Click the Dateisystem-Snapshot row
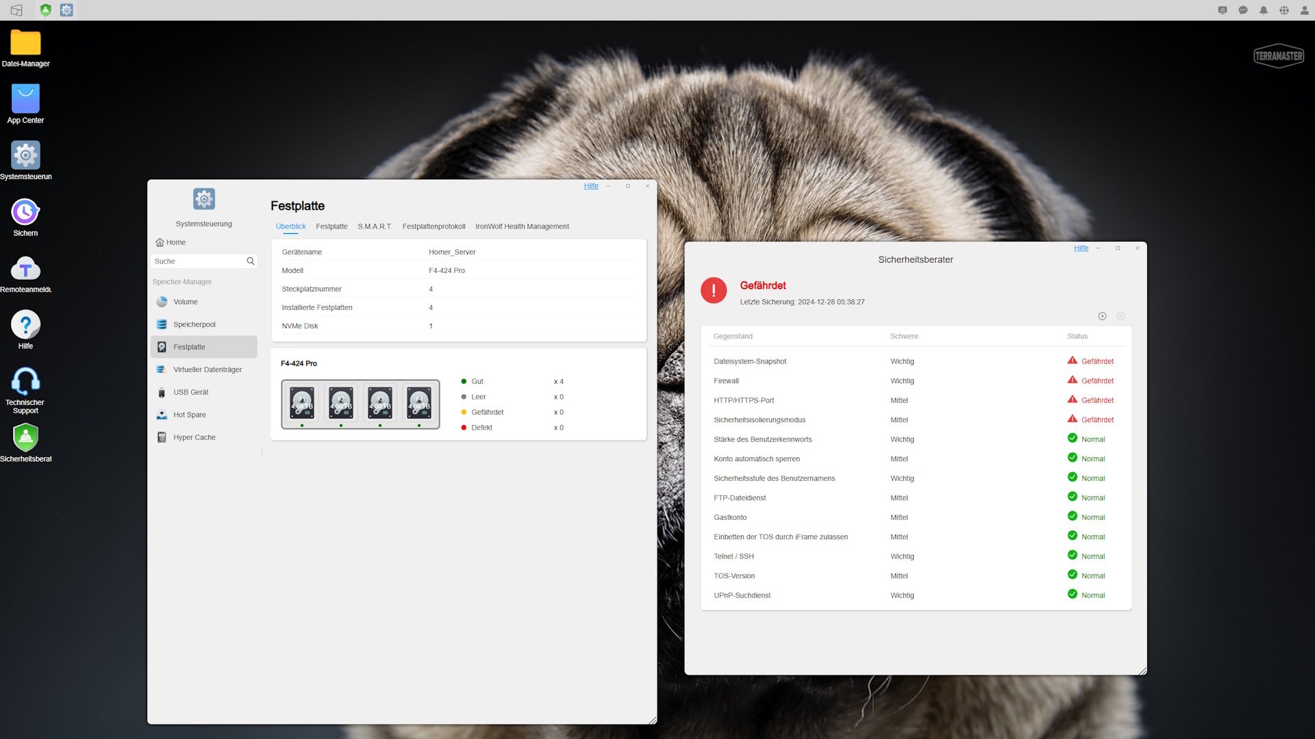 [x=916, y=361]
